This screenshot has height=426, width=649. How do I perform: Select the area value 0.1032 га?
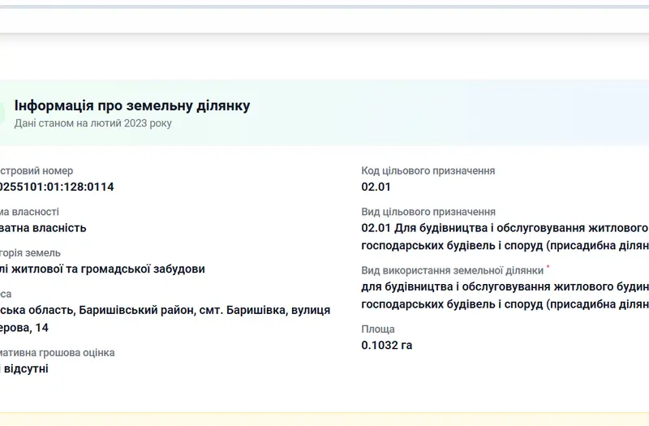387,346
